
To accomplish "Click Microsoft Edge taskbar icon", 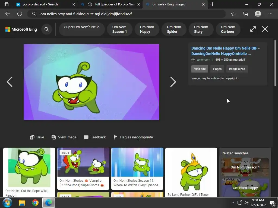I will 48,203.
